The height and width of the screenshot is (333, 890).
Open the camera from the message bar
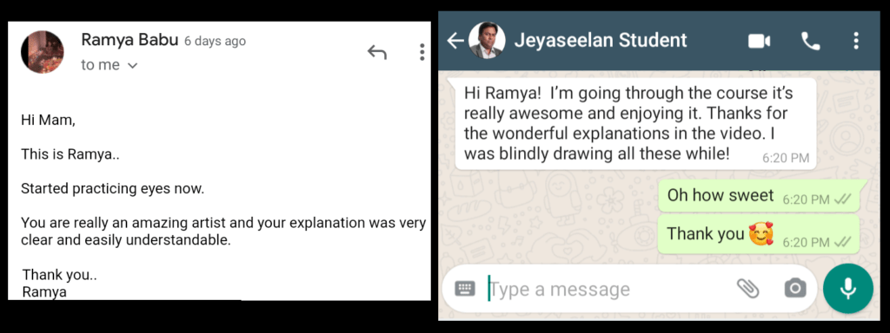pos(795,288)
